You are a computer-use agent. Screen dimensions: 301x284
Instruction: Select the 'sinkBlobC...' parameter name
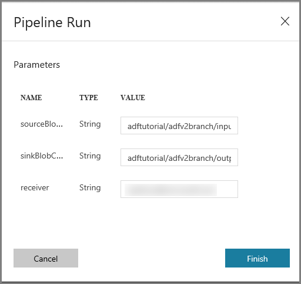(x=42, y=156)
